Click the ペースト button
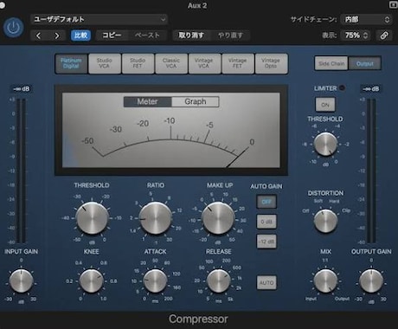 [147, 35]
